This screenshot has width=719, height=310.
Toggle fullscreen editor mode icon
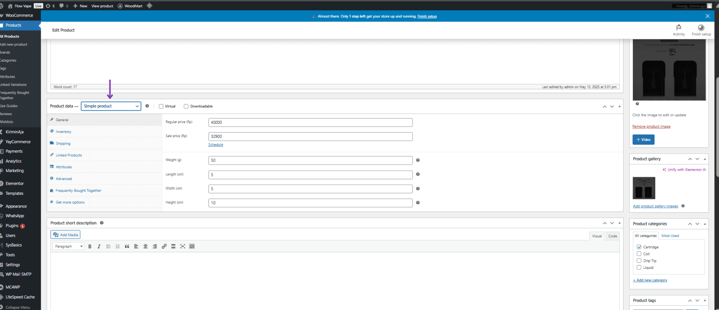click(x=183, y=246)
